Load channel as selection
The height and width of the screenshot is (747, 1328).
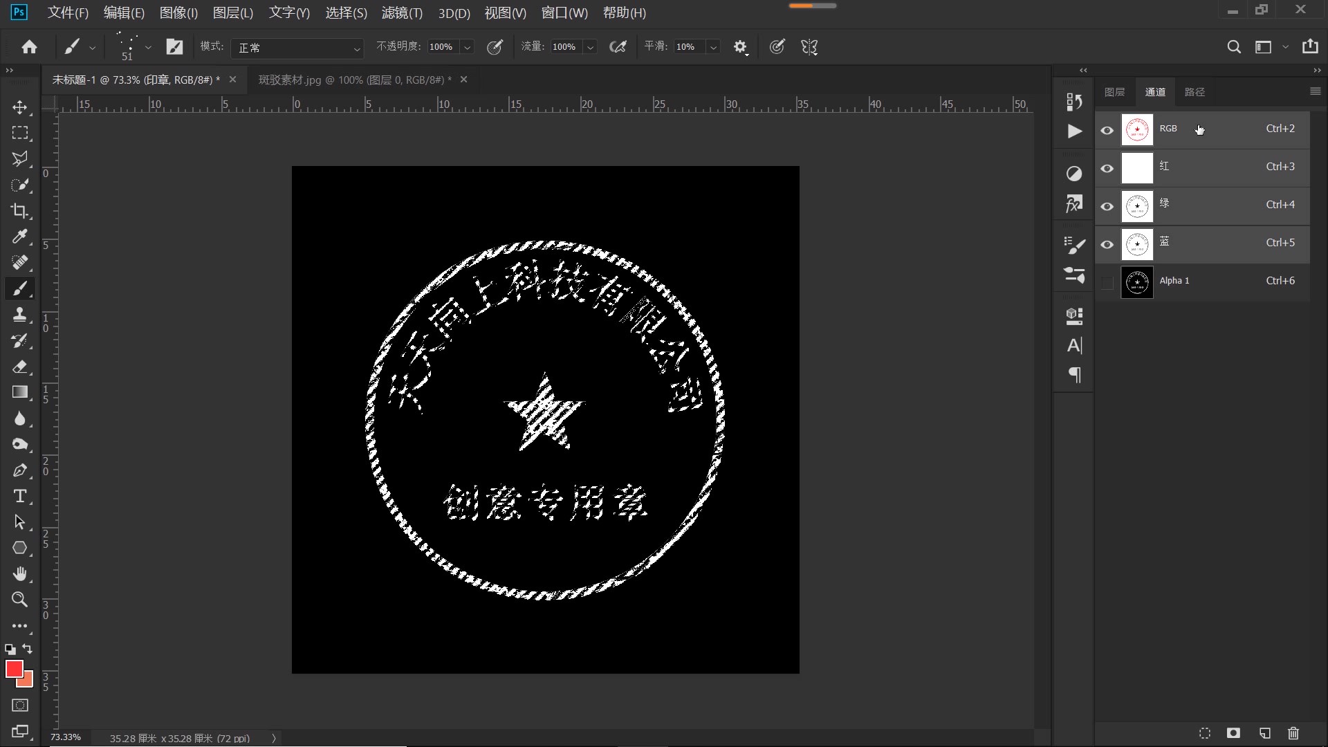coord(1204,733)
